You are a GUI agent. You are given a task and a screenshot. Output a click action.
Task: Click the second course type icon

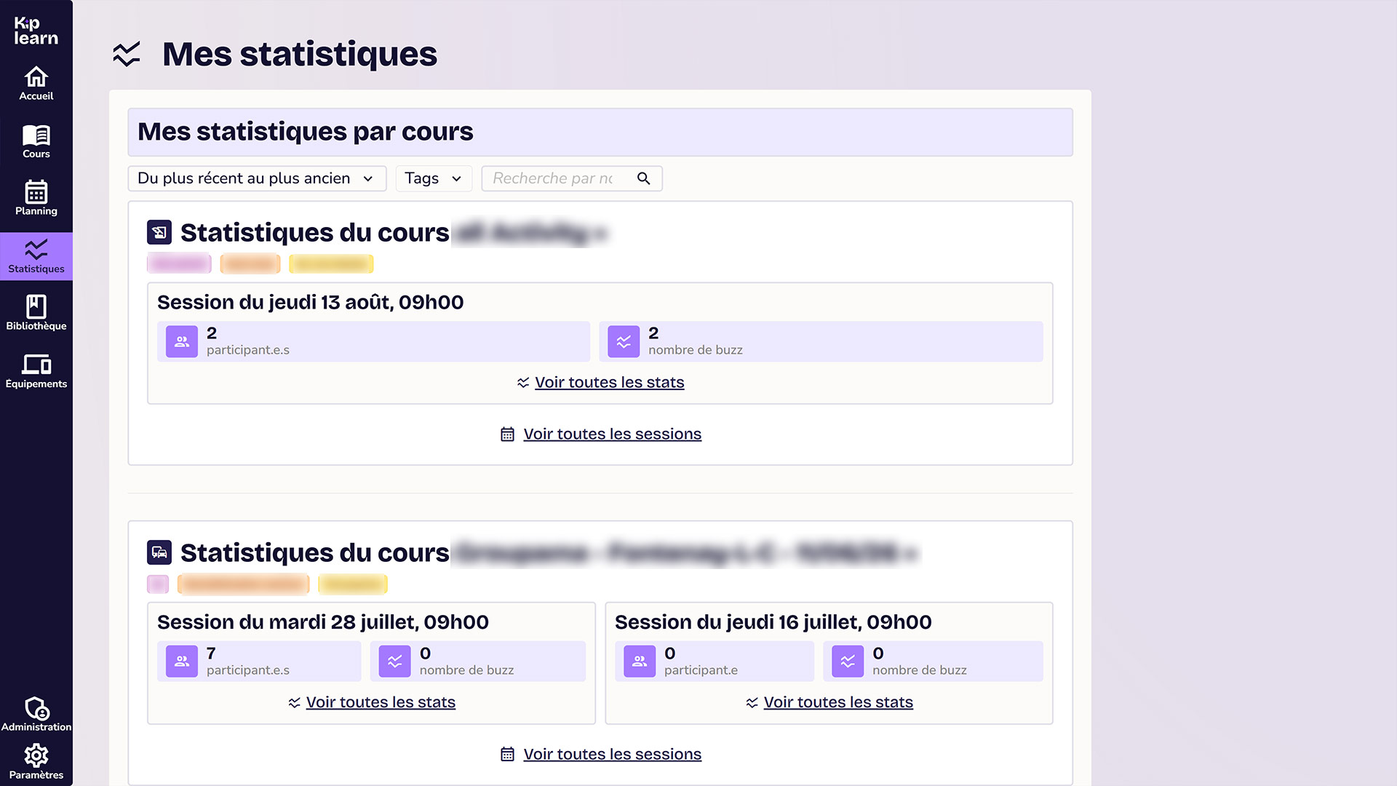pyautogui.click(x=159, y=553)
